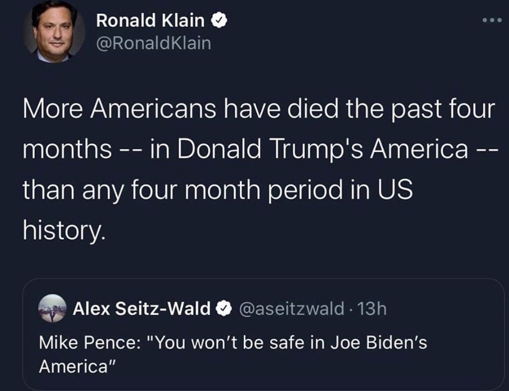Click verified badge next to Ronald Klain
The height and width of the screenshot is (391, 509).
pyautogui.click(x=219, y=20)
